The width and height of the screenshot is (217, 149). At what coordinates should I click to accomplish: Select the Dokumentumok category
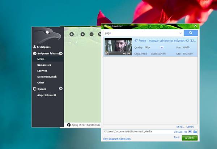pos(47,77)
